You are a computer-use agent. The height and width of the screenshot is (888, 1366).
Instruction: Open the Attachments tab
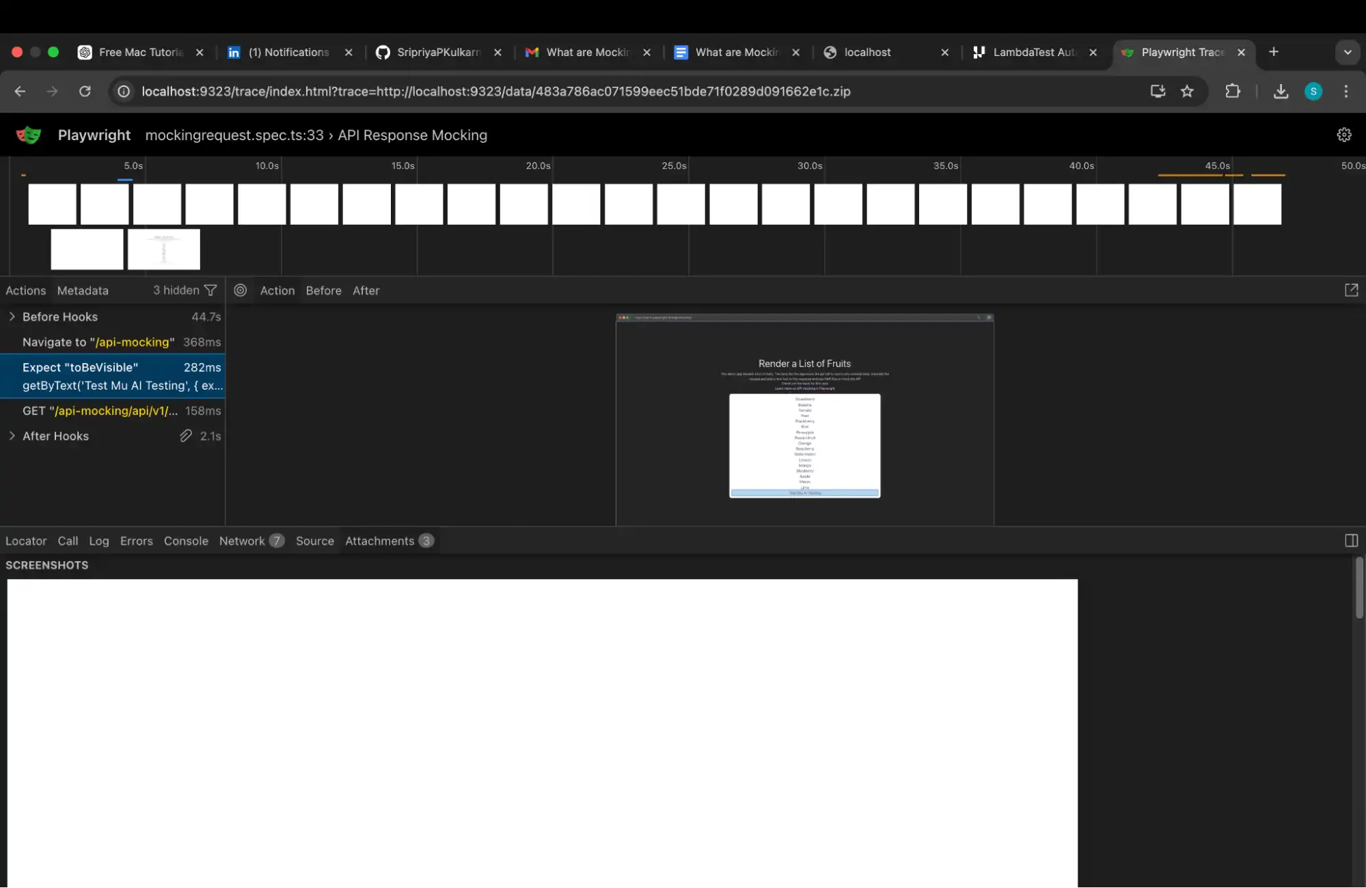click(389, 541)
